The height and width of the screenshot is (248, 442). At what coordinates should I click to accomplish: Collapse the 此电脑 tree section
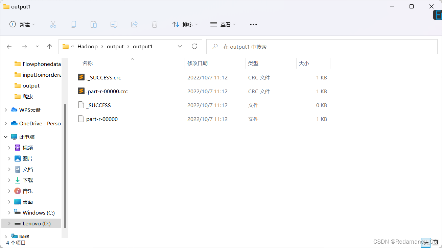coord(5,137)
